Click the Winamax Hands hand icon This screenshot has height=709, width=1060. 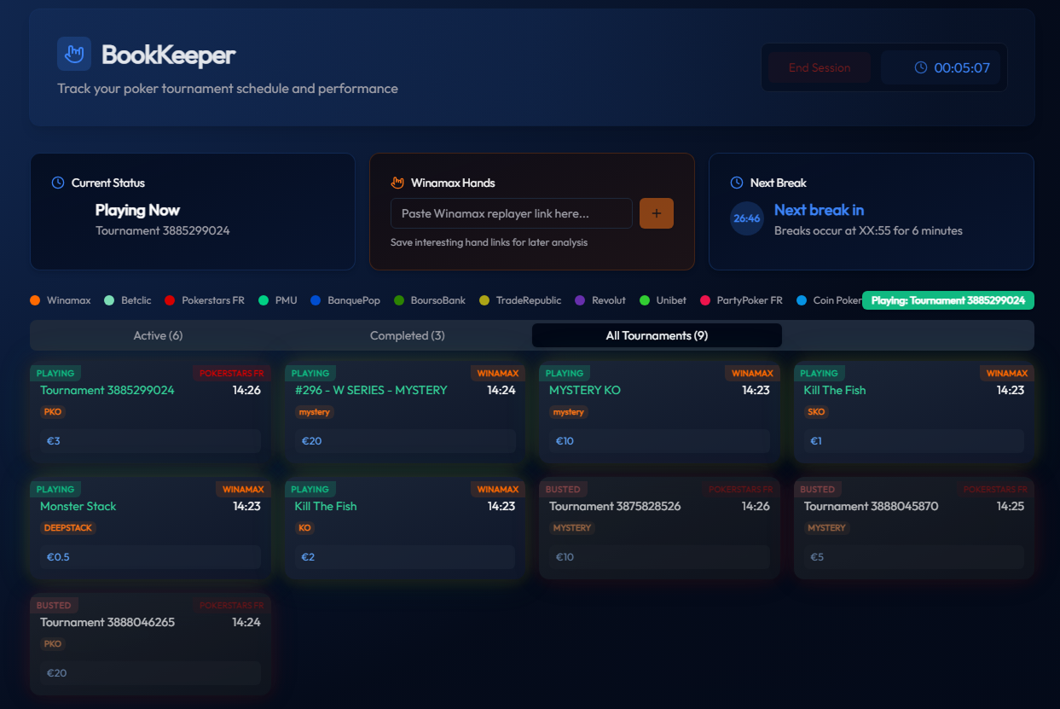pyautogui.click(x=397, y=183)
